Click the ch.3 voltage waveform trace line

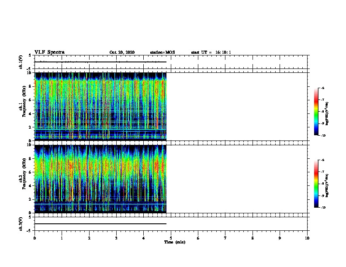point(100,224)
